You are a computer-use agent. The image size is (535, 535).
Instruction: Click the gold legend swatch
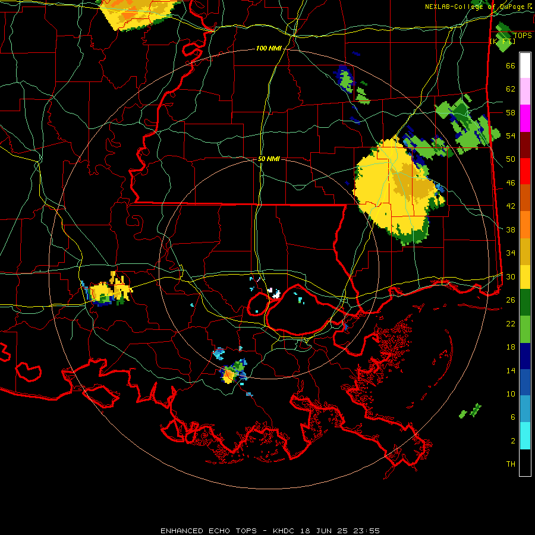tap(525, 251)
